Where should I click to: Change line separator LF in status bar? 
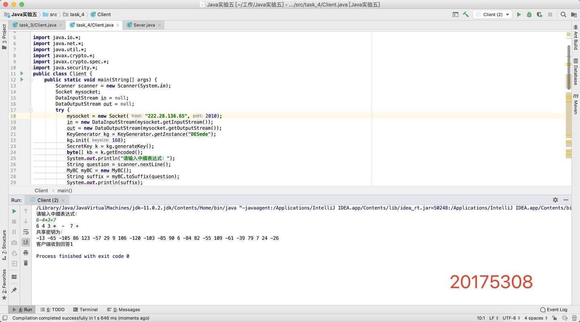coord(493,318)
